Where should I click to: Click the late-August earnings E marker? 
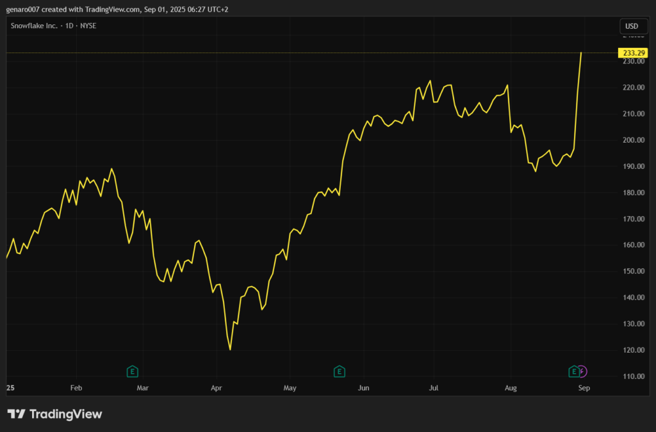574,371
